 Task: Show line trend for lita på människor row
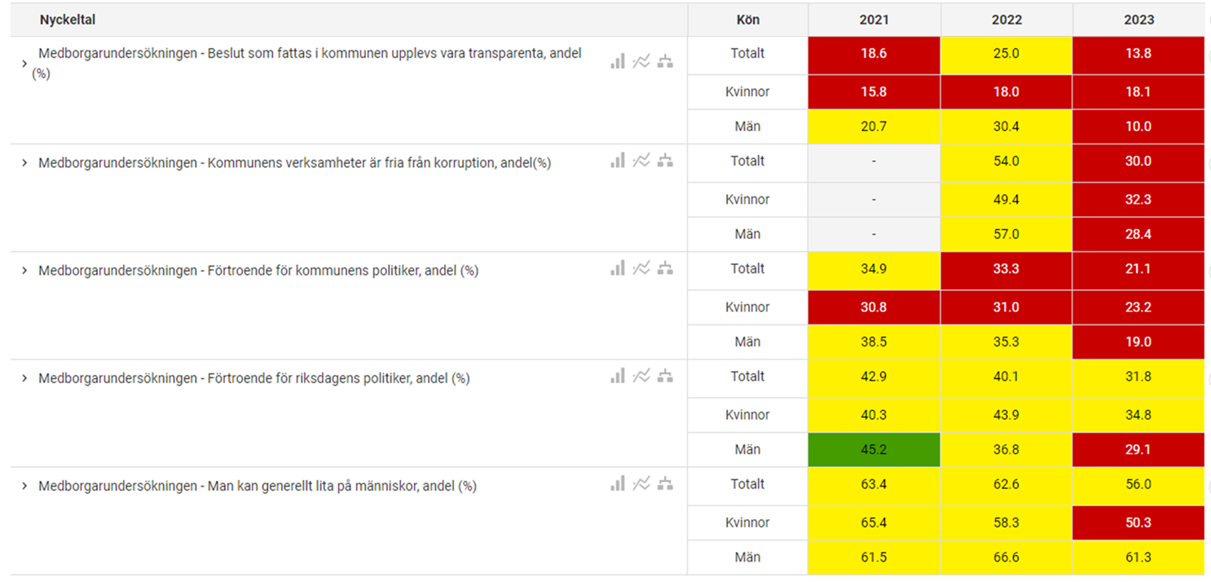pyautogui.click(x=641, y=484)
